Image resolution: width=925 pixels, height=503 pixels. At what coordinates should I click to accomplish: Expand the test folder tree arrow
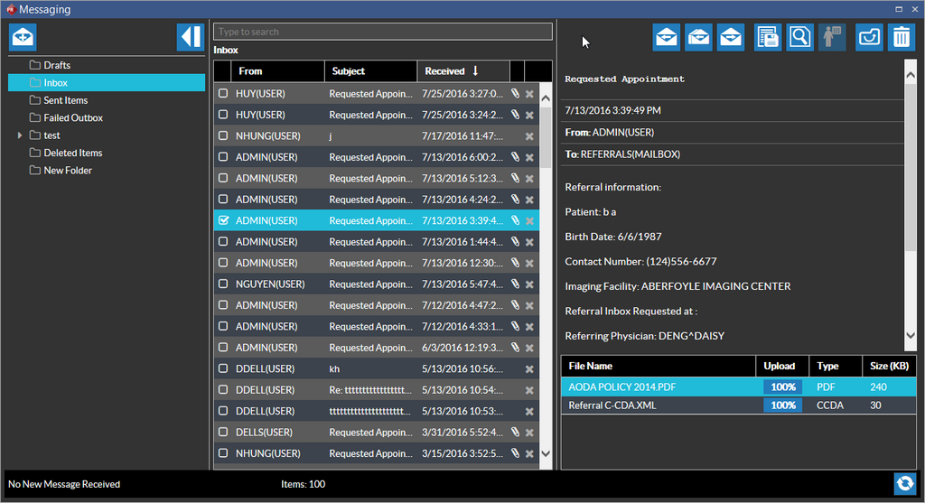pos(20,135)
